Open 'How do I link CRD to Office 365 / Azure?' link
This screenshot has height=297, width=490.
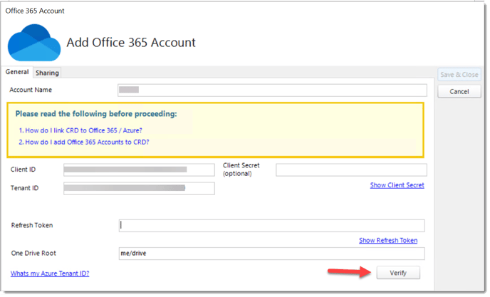click(80, 130)
